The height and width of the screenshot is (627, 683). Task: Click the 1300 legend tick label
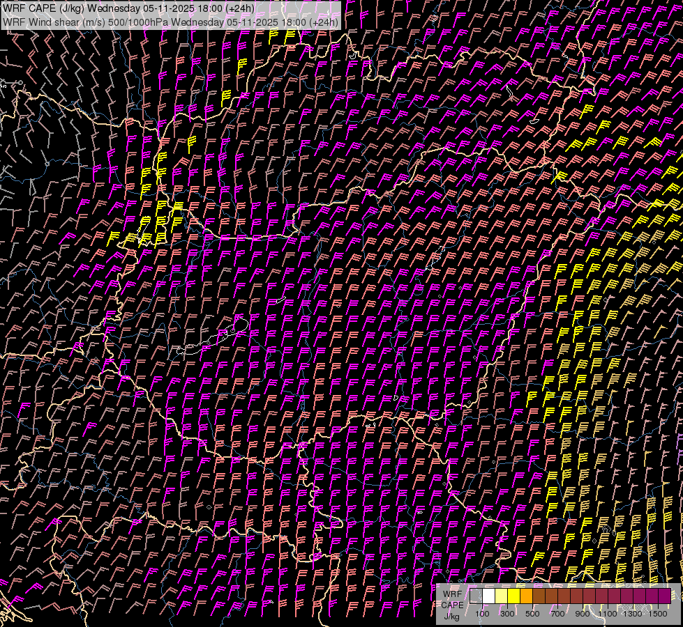633,614
